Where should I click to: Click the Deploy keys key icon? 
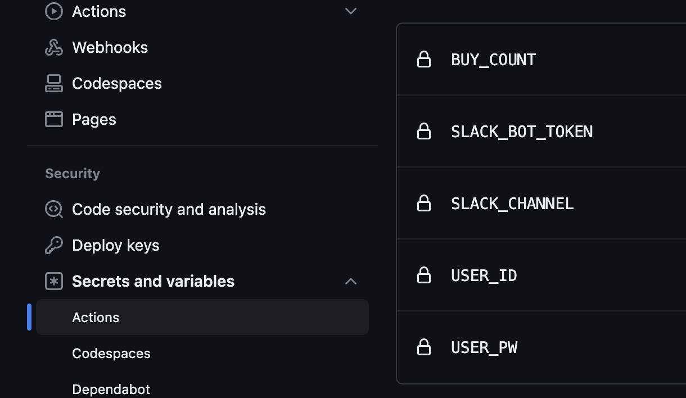(54, 245)
